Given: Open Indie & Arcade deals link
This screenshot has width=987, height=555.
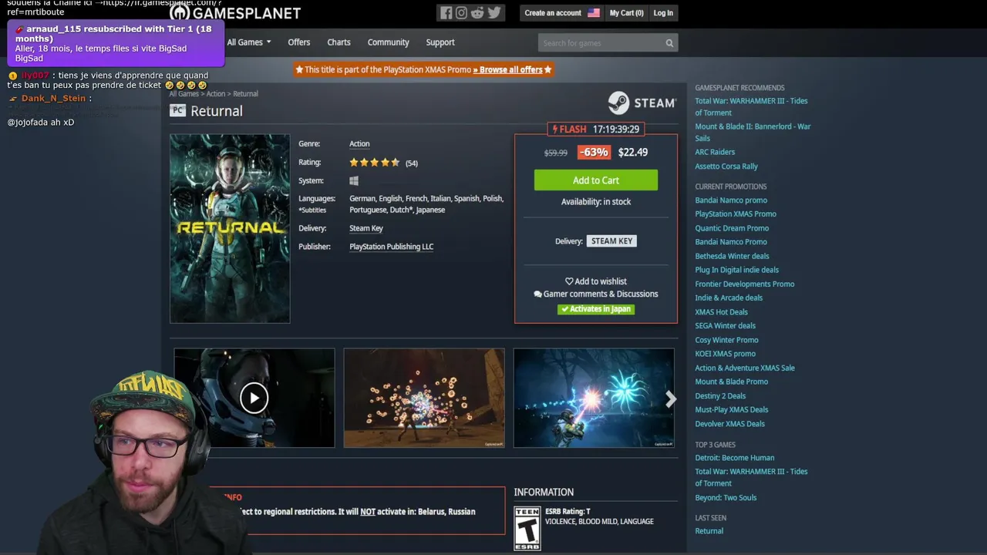Looking at the screenshot, I should [729, 298].
